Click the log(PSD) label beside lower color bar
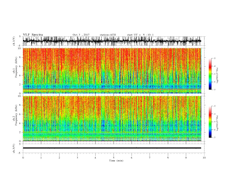Viewport: 230px width, 177px height. pos(218,123)
